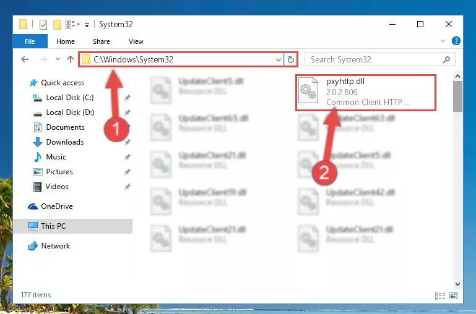Viewport: 476px width, 314px height.
Task: Click the address bar path C:\Windows\System32
Action: tap(133, 59)
